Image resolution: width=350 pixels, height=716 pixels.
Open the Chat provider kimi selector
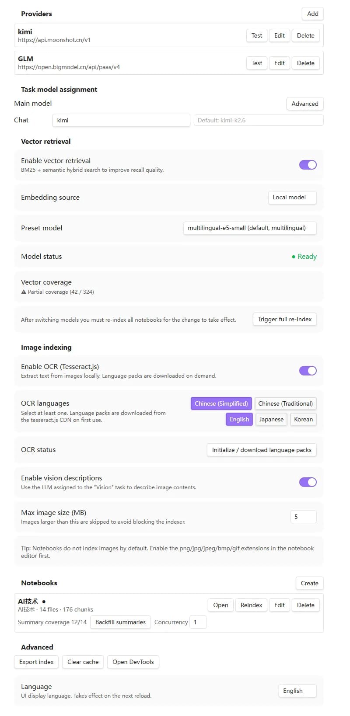click(121, 120)
